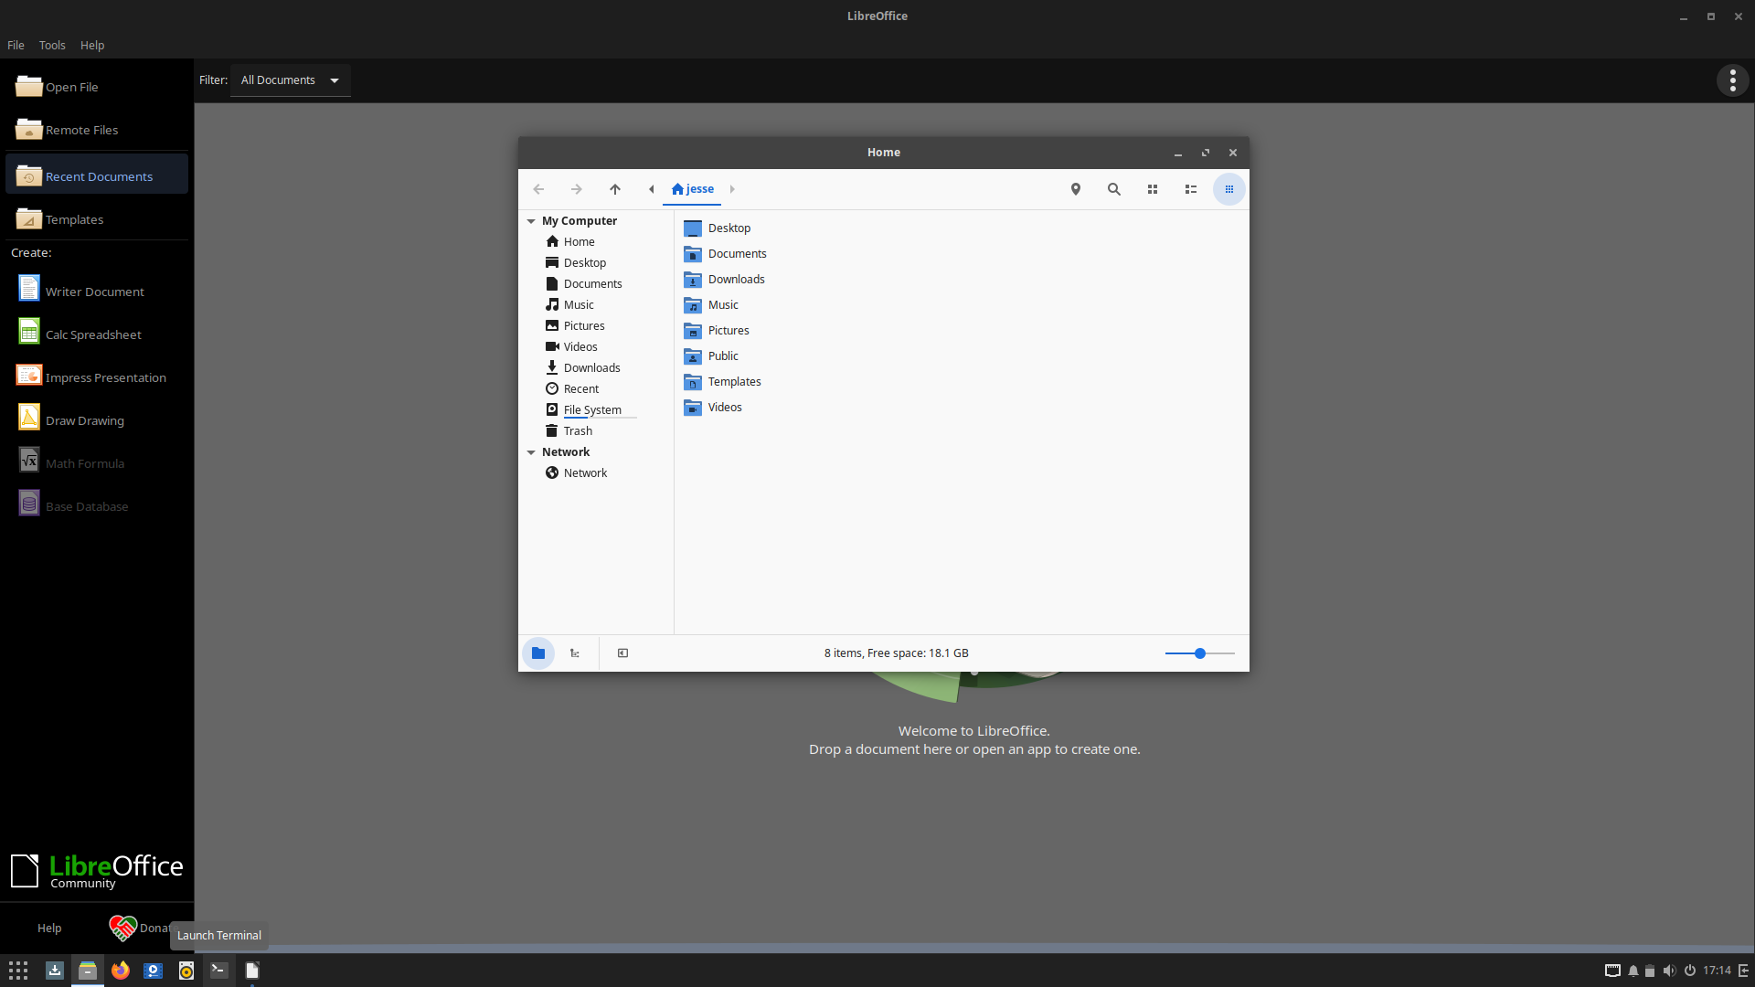
Task: Select Downloads folder in file list
Action: tap(725, 280)
